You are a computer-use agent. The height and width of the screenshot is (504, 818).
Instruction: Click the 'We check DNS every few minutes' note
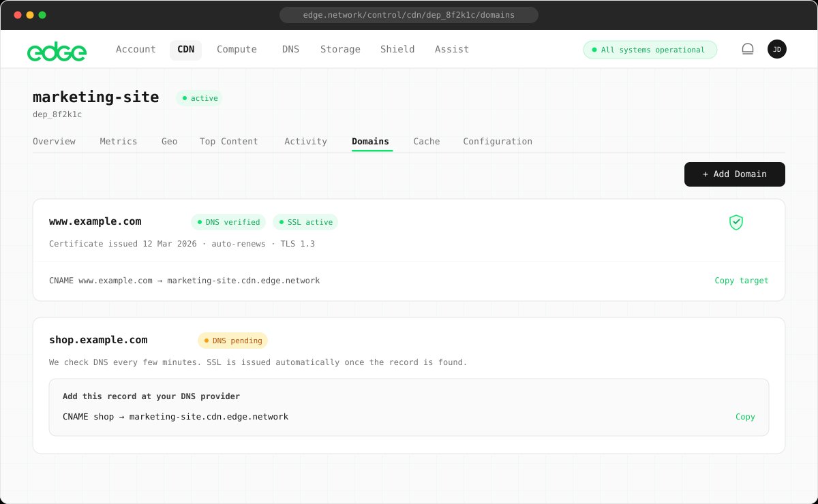pos(258,362)
